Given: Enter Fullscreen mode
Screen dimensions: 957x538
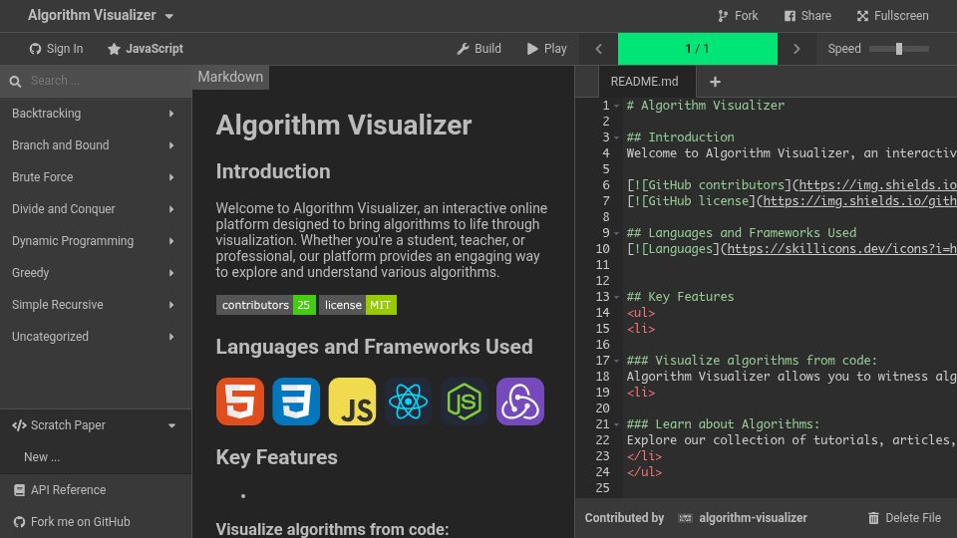Looking at the screenshot, I should (x=892, y=16).
